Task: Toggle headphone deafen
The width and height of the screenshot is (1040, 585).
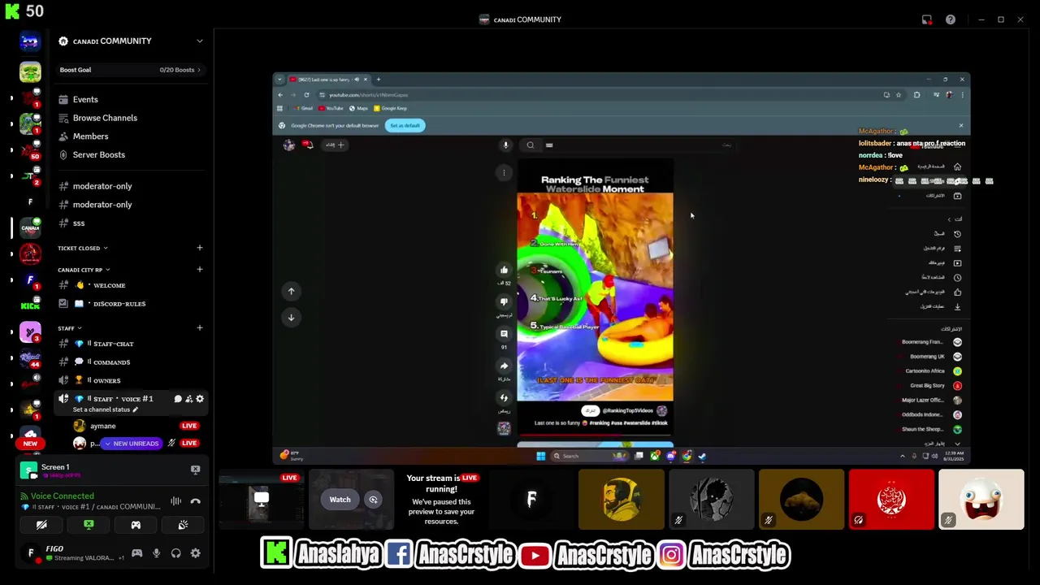Action: point(175,553)
